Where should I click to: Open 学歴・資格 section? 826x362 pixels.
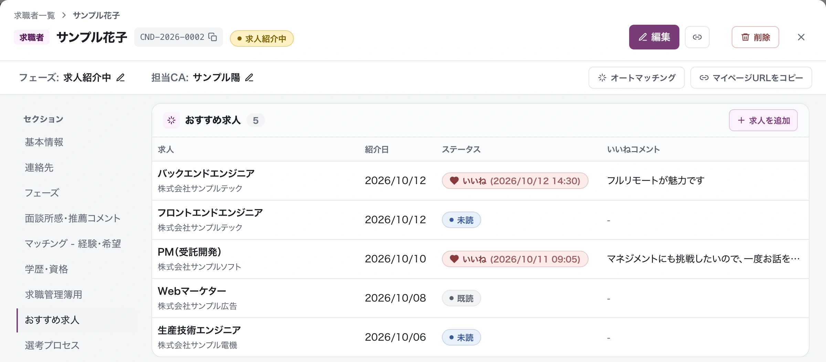point(46,269)
